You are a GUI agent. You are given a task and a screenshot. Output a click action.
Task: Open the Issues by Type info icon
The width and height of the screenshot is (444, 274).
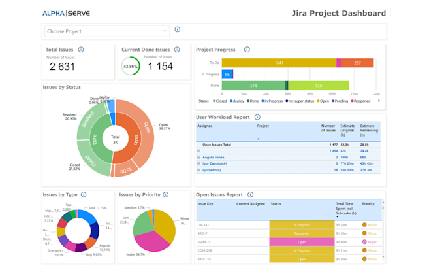[x=84, y=195]
